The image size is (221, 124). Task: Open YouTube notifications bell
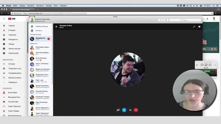207,19
